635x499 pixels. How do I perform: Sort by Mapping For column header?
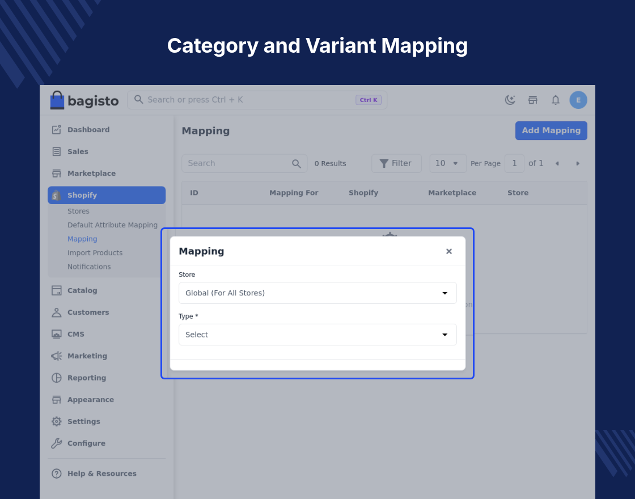(294, 193)
